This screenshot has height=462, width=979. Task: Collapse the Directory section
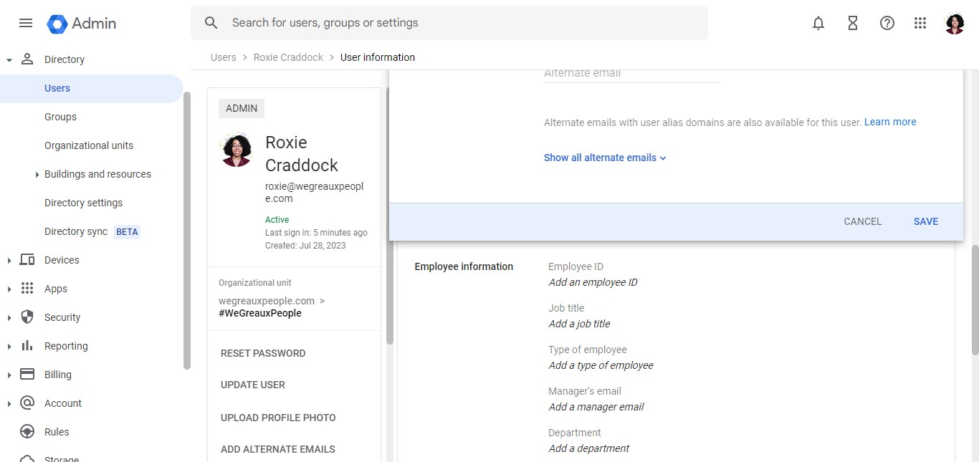point(9,60)
